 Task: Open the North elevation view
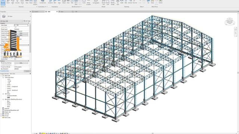[9, 103]
